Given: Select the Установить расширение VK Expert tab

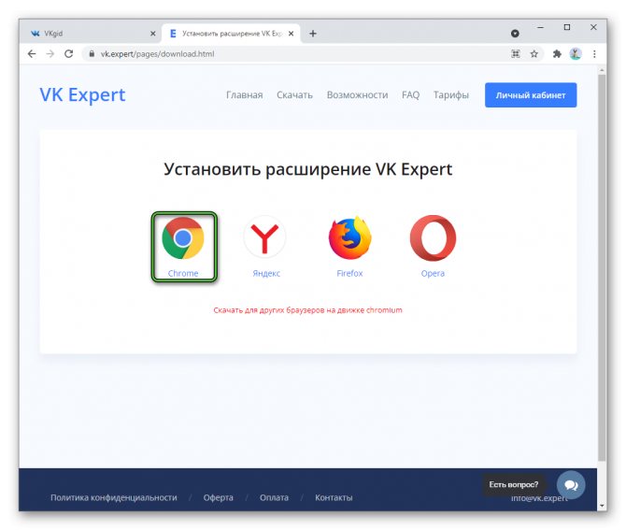Looking at the screenshot, I should (x=231, y=34).
